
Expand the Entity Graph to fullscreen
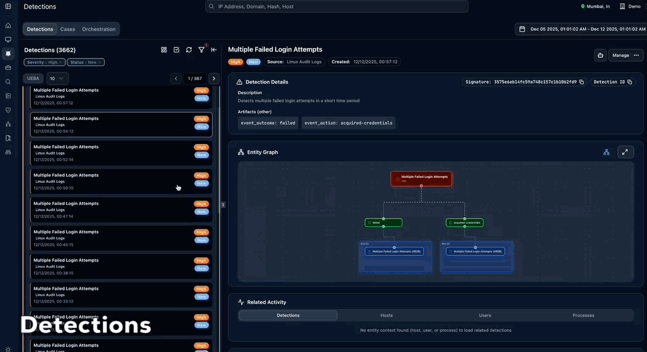tap(625, 152)
